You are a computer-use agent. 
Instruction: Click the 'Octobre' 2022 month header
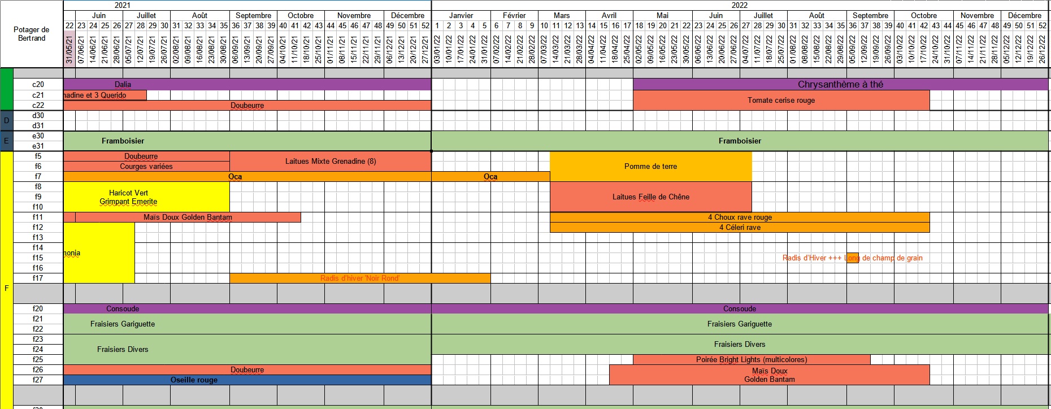click(924, 15)
